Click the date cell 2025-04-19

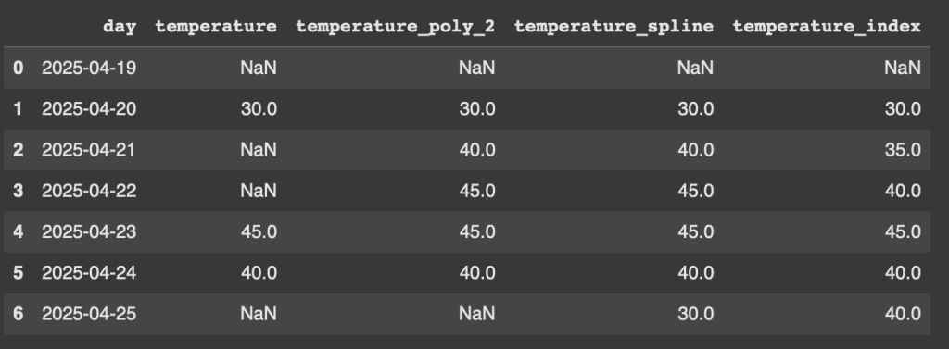89,68
